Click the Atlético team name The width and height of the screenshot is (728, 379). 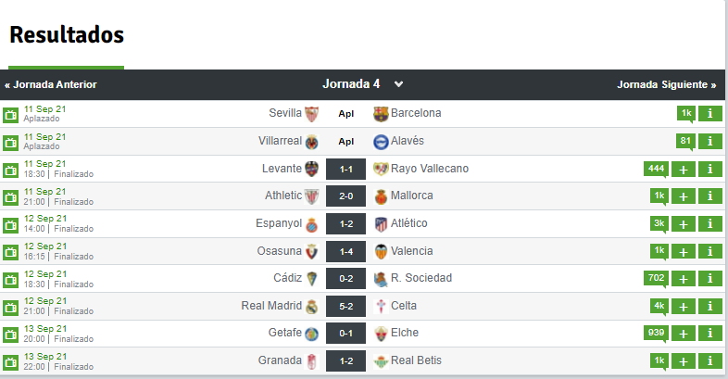point(409,223)
